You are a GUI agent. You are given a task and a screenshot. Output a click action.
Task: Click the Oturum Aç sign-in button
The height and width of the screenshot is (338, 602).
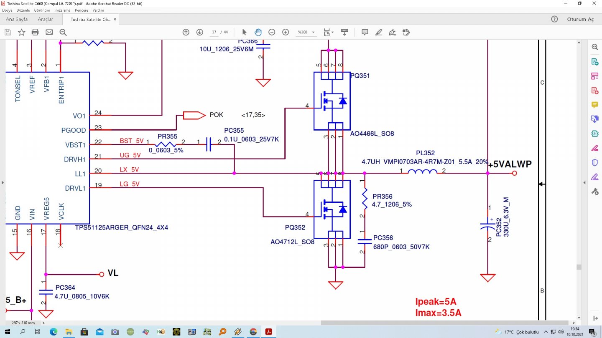[x=580, y=20]
